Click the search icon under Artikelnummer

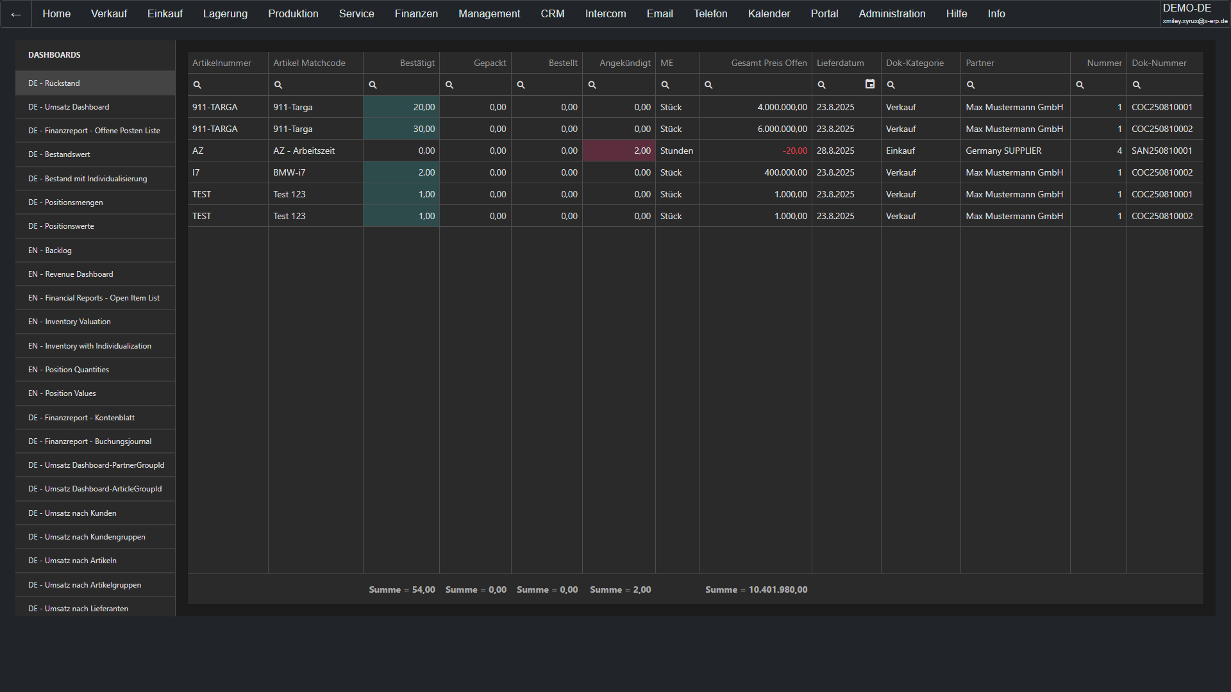click(197, 85)
